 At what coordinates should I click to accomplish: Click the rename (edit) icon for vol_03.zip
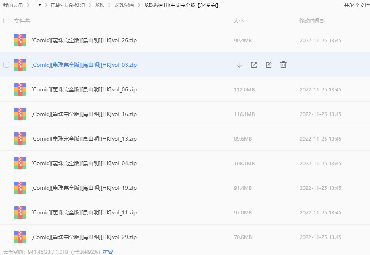[x=269, y=65]
